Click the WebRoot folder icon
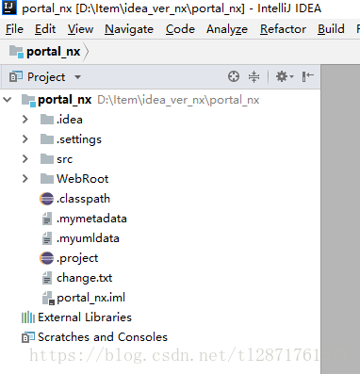The width and height of the screenshot is (360, 374). click(x=47, y=179)
